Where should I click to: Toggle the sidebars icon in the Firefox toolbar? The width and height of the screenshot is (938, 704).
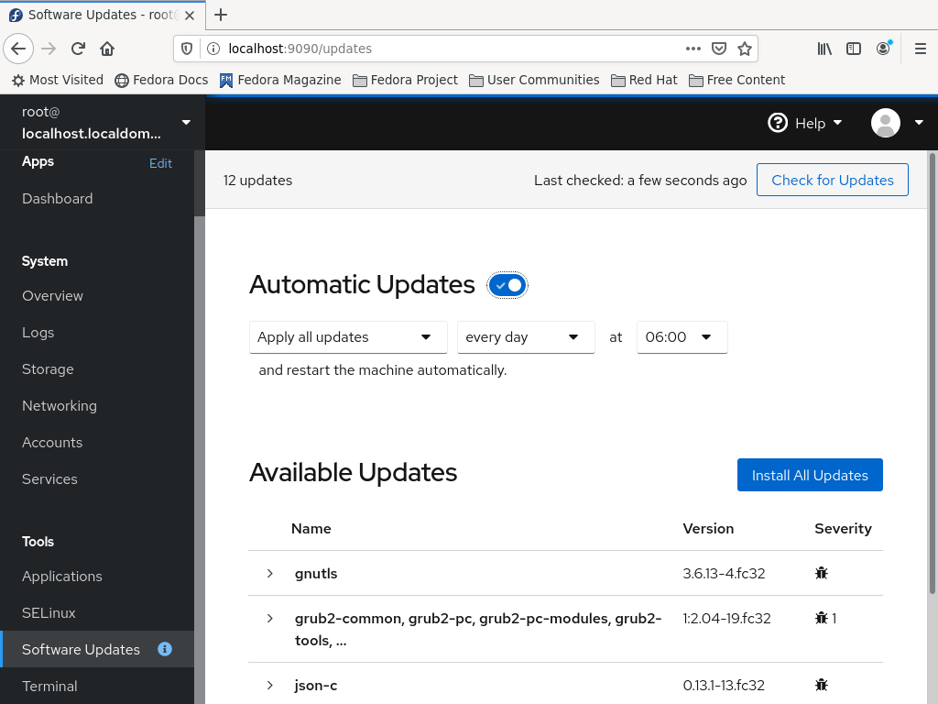[x=854, y=49]
